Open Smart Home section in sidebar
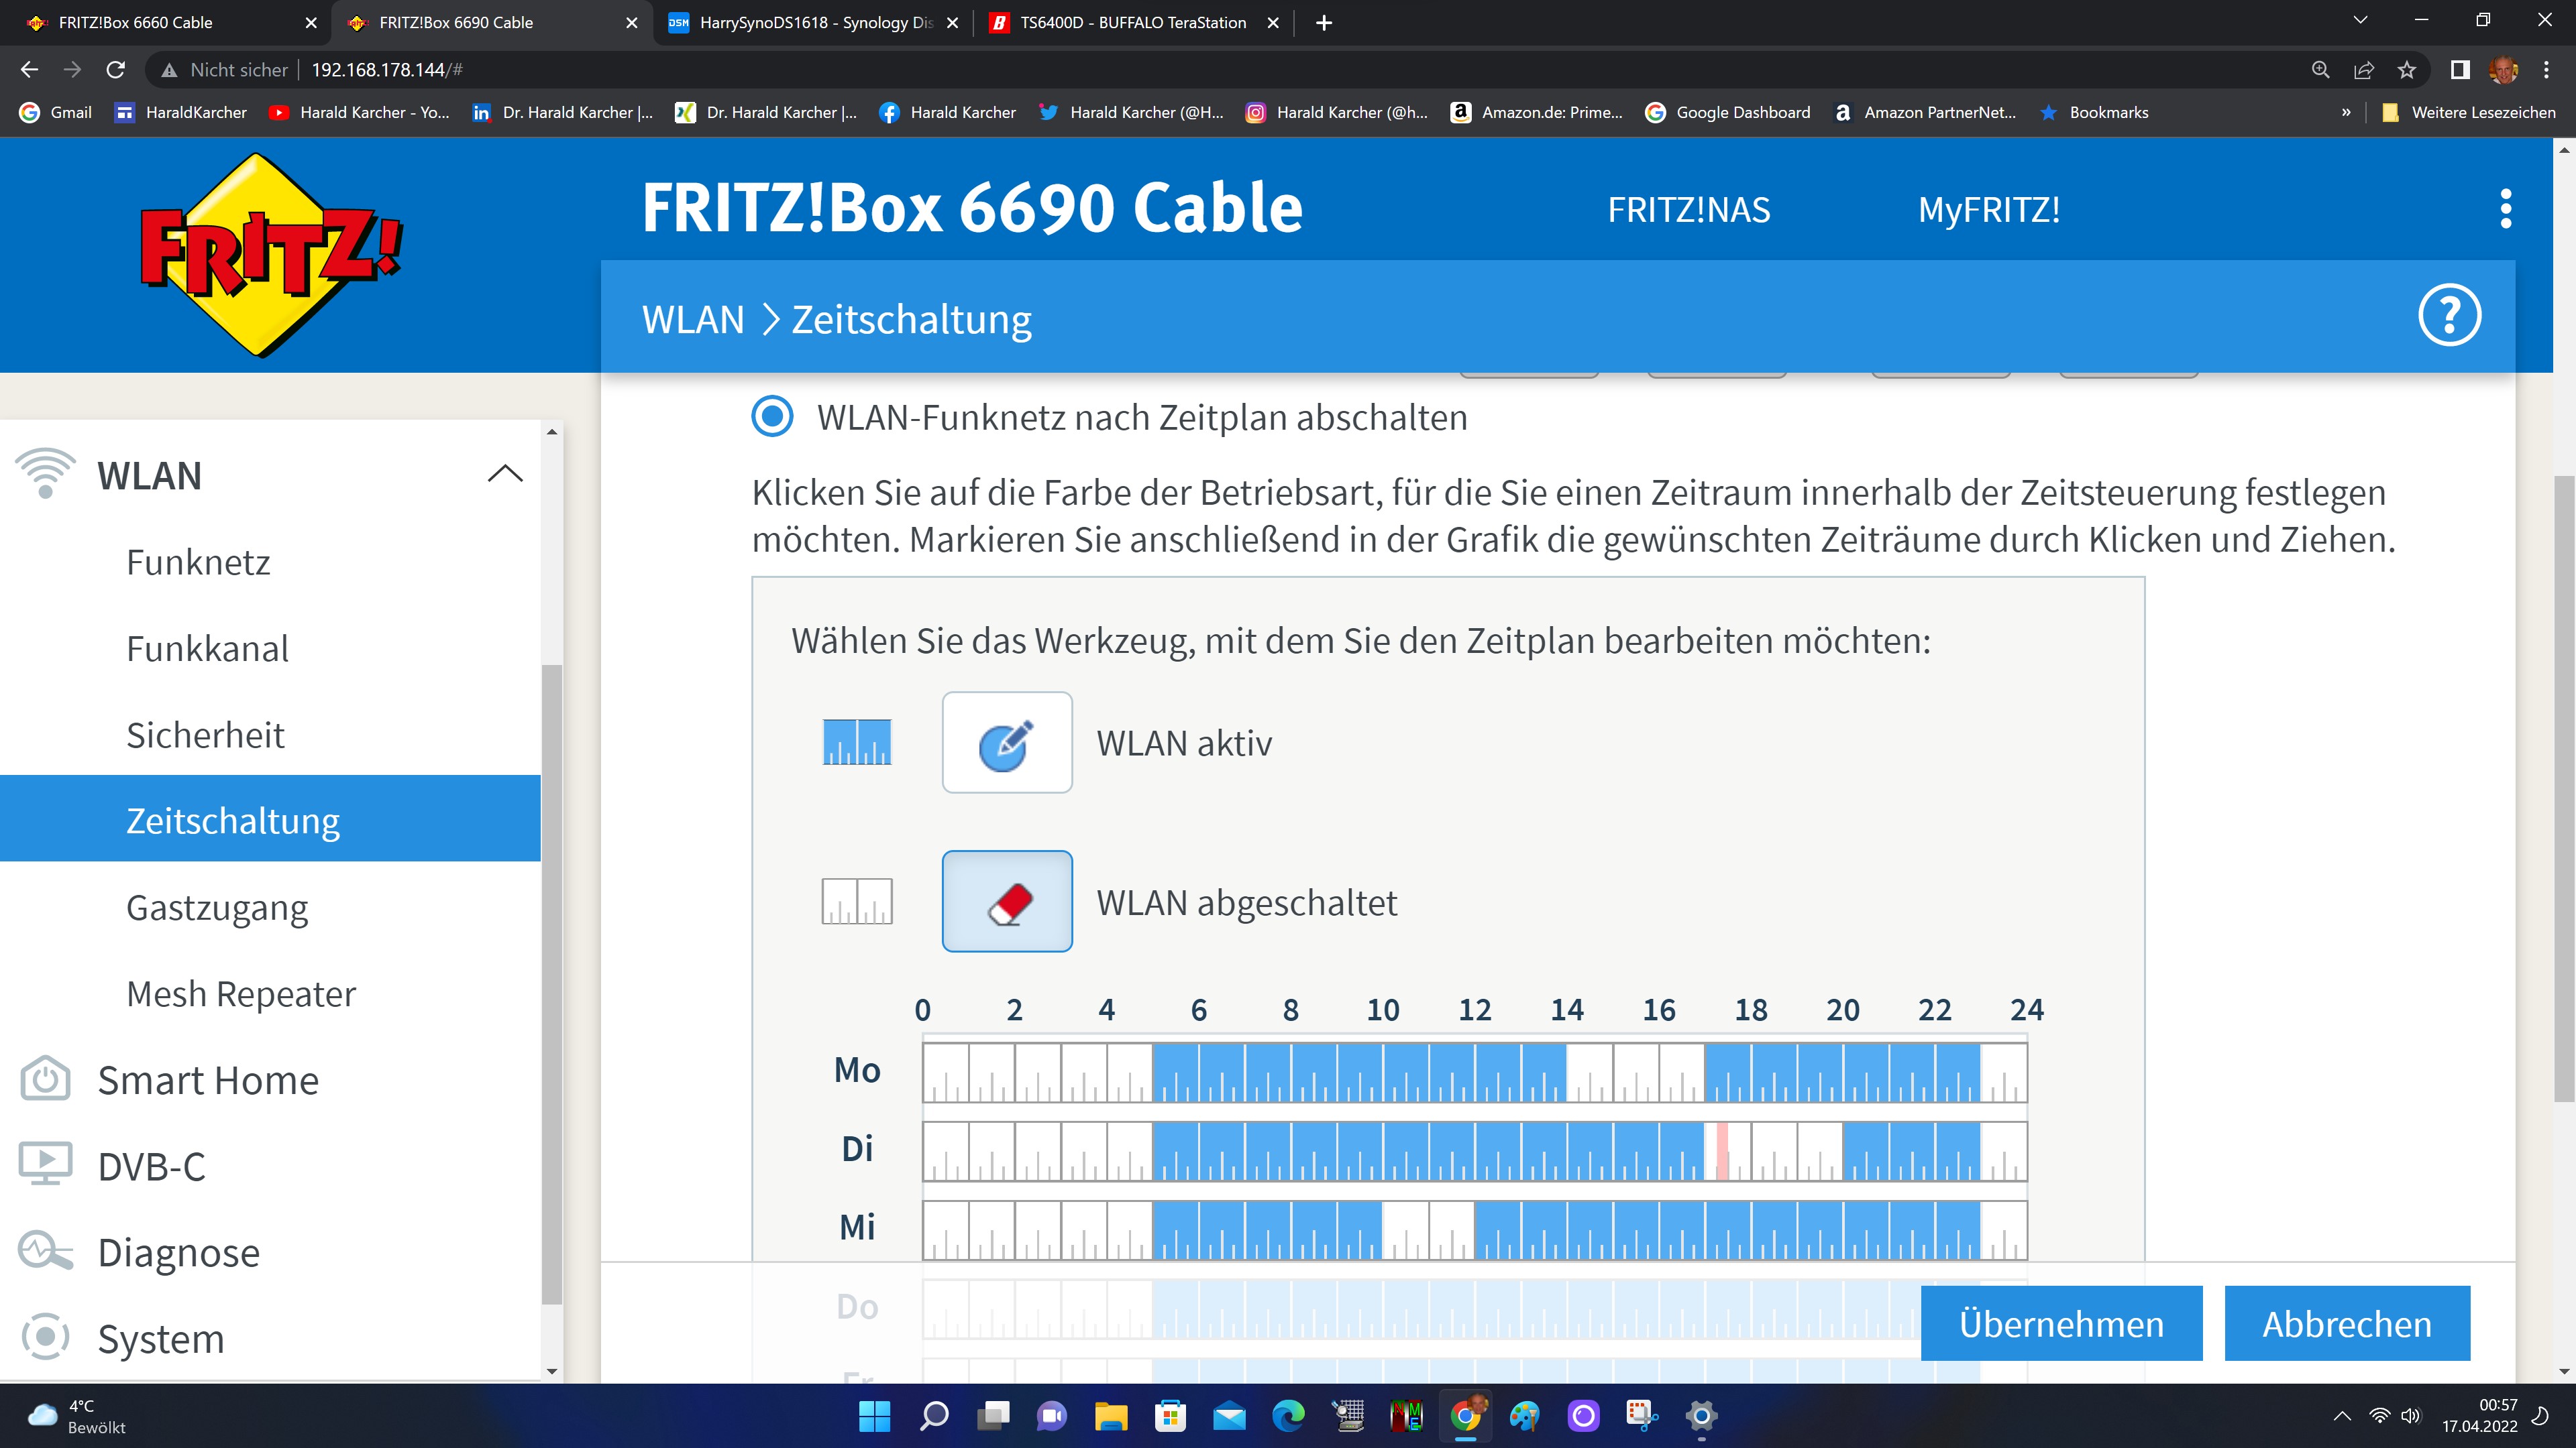2576x1448 pixels. coord(208,1080)
